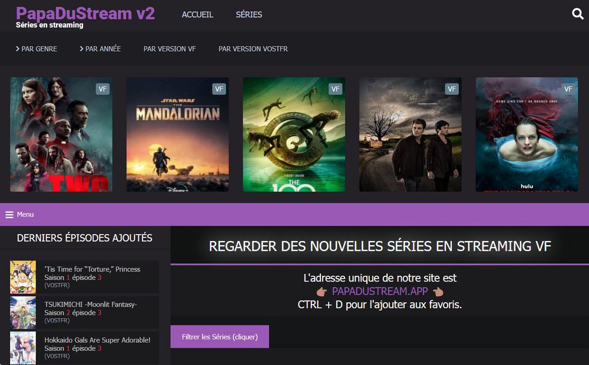This screenshot has height=365, width=589.
Task: Open the SÉRIES menu item
Action: 249,15
